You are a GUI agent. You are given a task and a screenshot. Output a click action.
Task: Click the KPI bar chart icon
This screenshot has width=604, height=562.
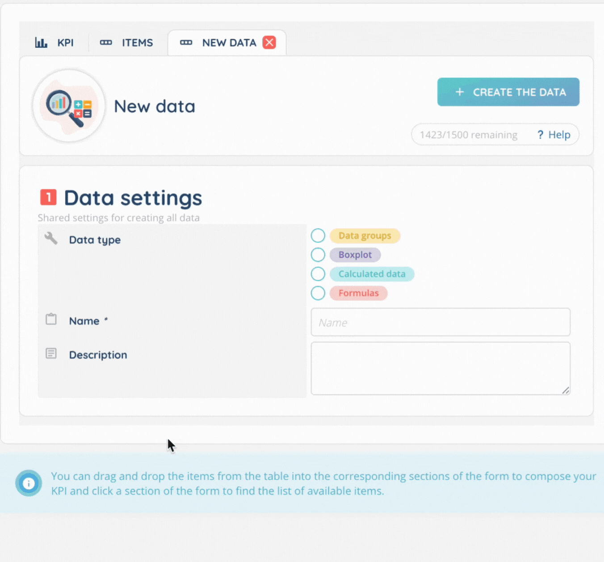click(x=41, y=43)
